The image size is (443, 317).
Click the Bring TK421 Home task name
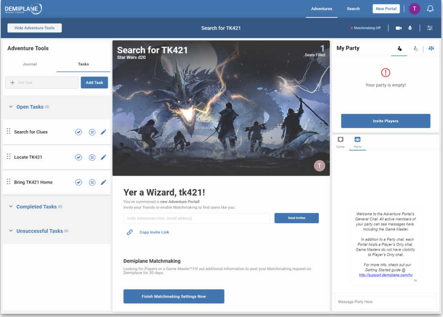point(33,182)
